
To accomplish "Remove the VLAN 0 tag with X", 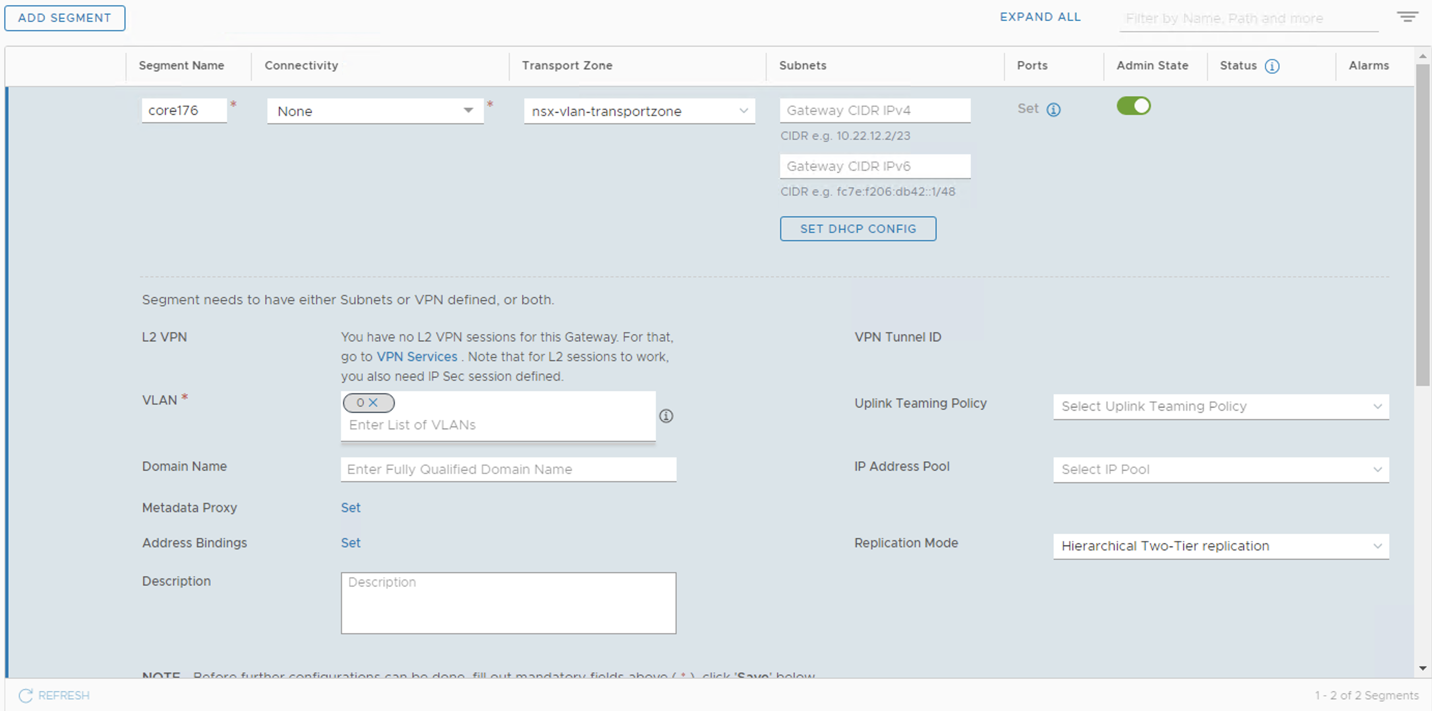I will [x=374, y=403].
